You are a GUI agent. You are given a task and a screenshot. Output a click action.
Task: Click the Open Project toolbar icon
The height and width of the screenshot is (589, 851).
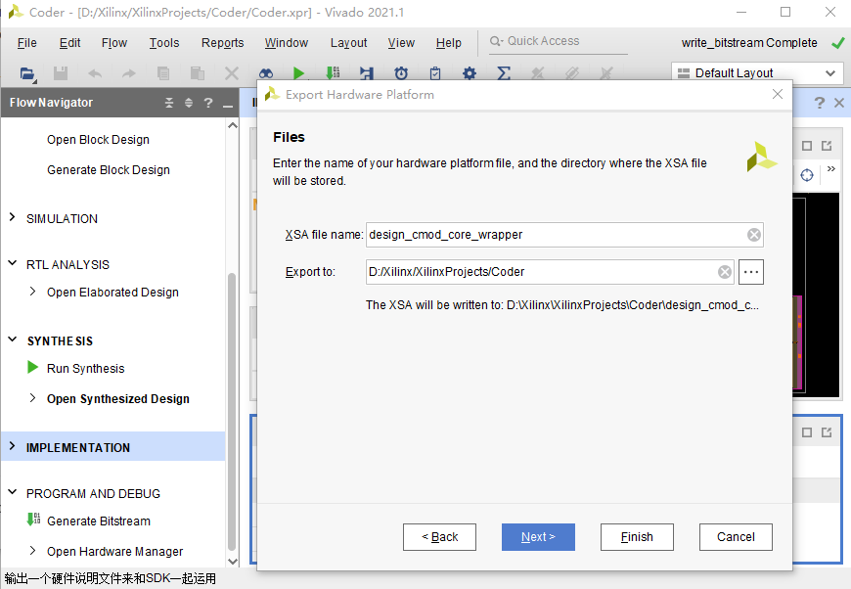(27, 73)
